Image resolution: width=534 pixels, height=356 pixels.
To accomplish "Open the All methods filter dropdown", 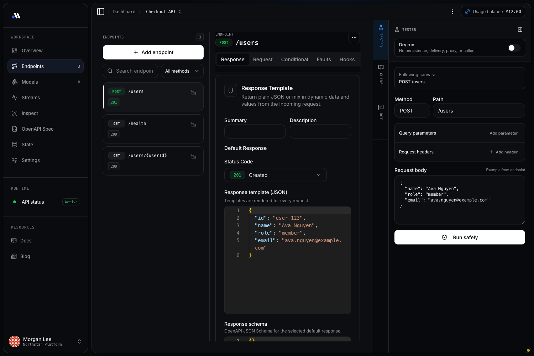I will pyautogui.click(x=182, y=71).
